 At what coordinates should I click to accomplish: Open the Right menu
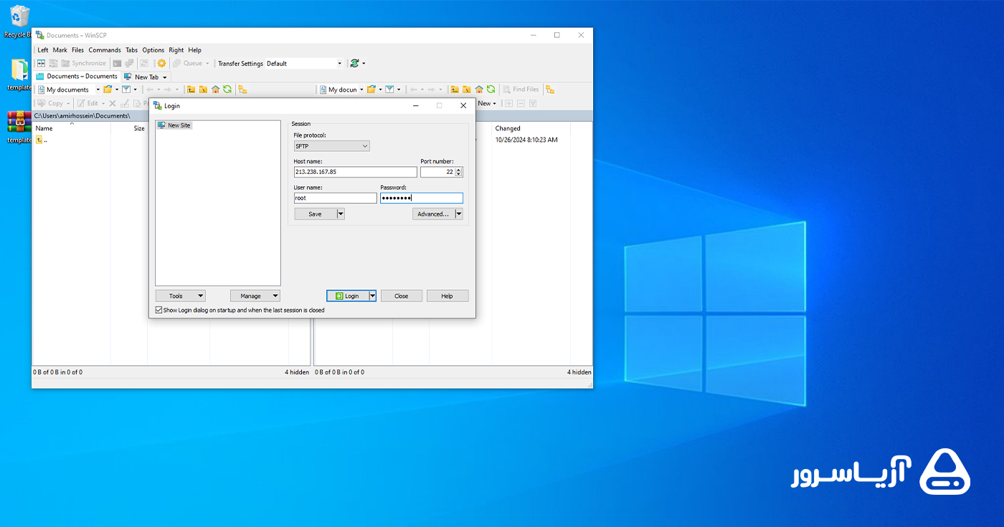pos(176,50)
